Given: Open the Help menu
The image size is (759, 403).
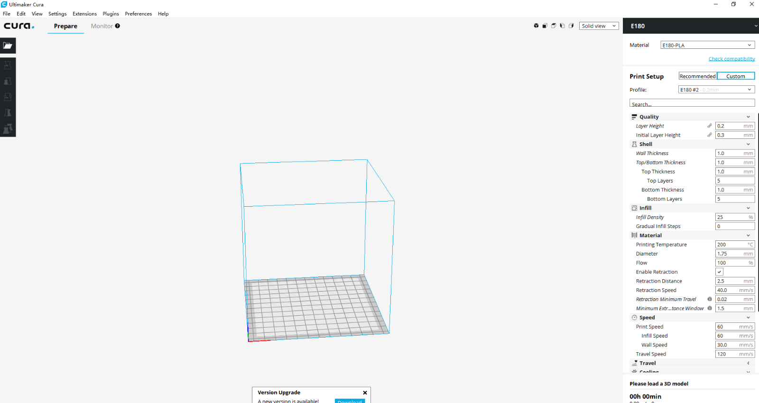Looking at the screenshot, I should click(163, 14).
